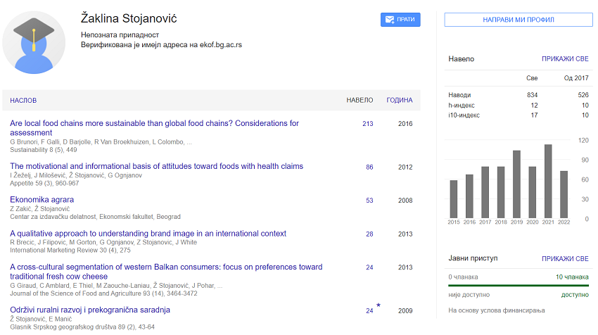Click the h-индекс label in stats table

(x=463, y=105)
